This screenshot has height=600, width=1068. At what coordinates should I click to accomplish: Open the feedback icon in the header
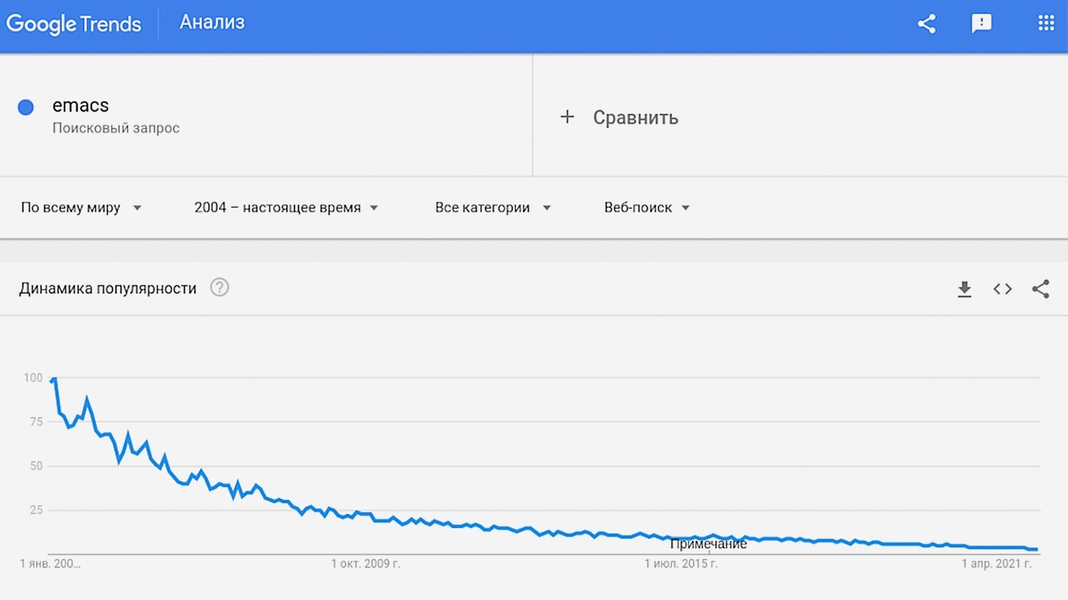(981, 24)
